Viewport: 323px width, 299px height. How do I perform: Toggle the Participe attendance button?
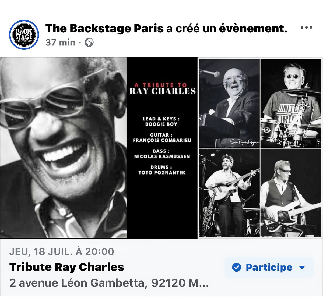click(x=269, y=267)
